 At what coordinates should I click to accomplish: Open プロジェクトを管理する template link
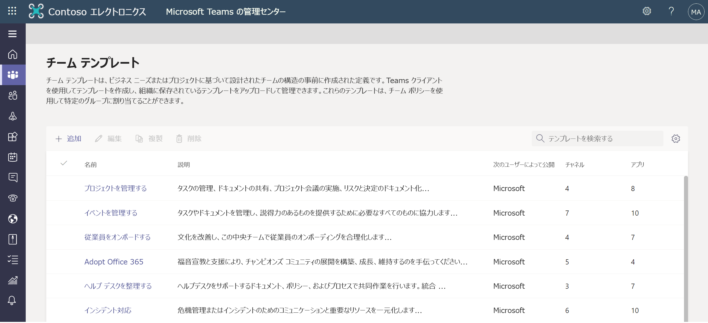(x=115, y=188)
